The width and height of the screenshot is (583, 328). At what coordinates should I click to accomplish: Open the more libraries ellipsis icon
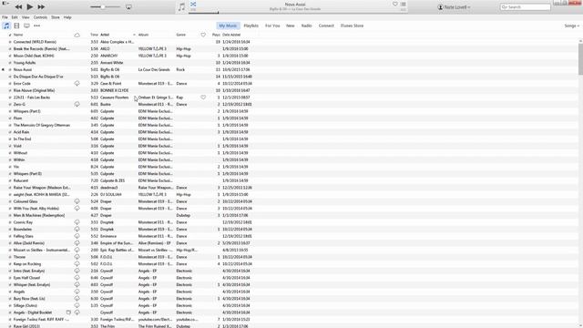(x=36, y=26)
